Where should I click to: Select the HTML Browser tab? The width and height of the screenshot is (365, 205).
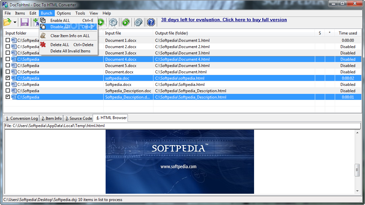111,118
